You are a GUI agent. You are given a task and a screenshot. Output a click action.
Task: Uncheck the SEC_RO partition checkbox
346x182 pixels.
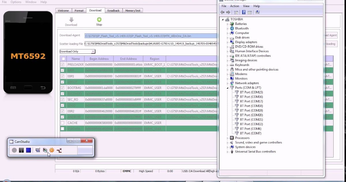point(63,99)
